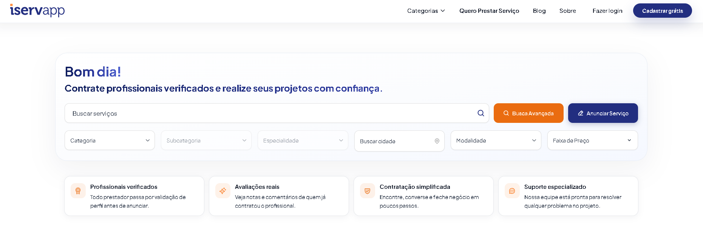
Task: Open the Faixa de Preço dropdown
Action: pyautogui.click(x=592, y=140)
